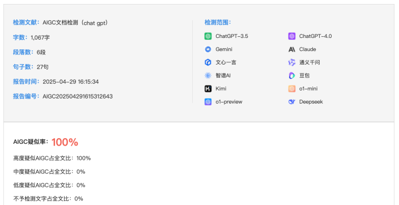Click the 检测范围 heading label
The image size is (399, 205).
(218, 23)
